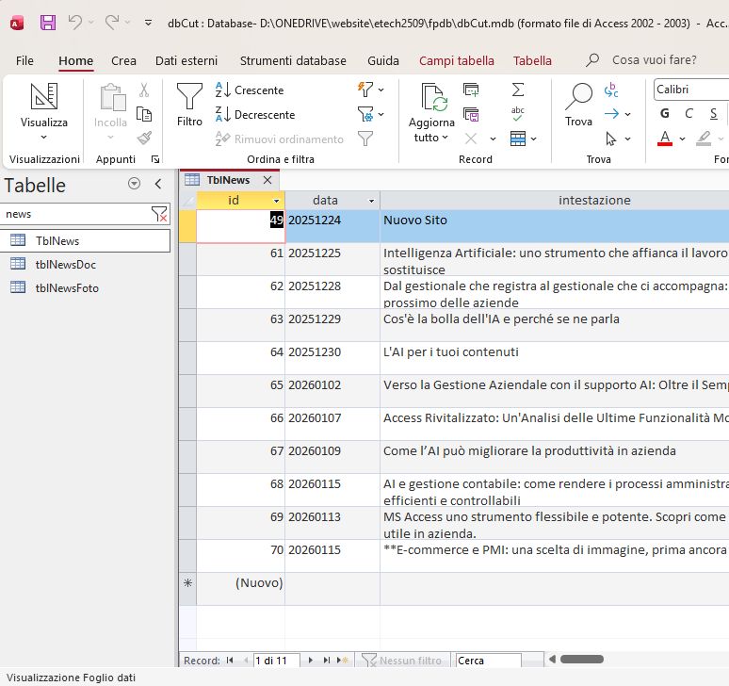Screen dimensions: 729x686
Task: Click the cell Nuovo Sito
Action: tap(555, 226)
